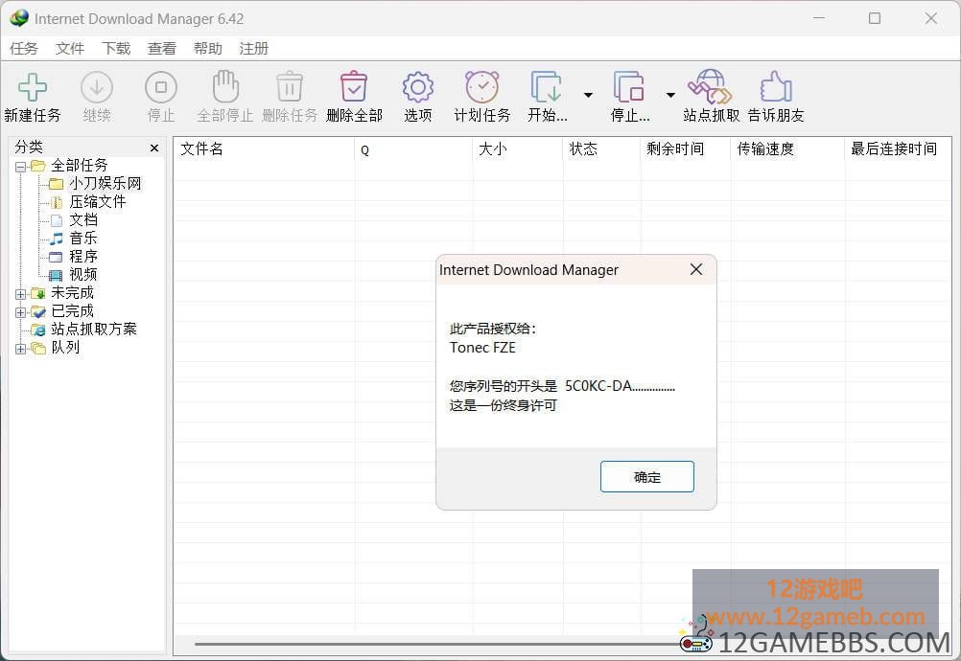Click the 新建任务 (new task) plus icon
Image resolution: width=961 pixels, height=661 pixels.
point(33,87)
